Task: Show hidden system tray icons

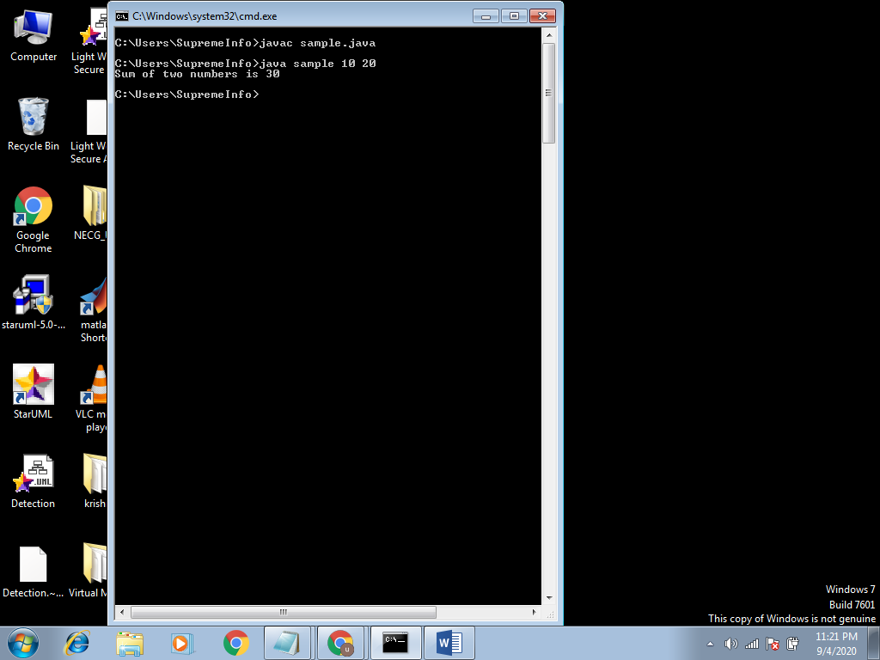Action: pos(709,644)
